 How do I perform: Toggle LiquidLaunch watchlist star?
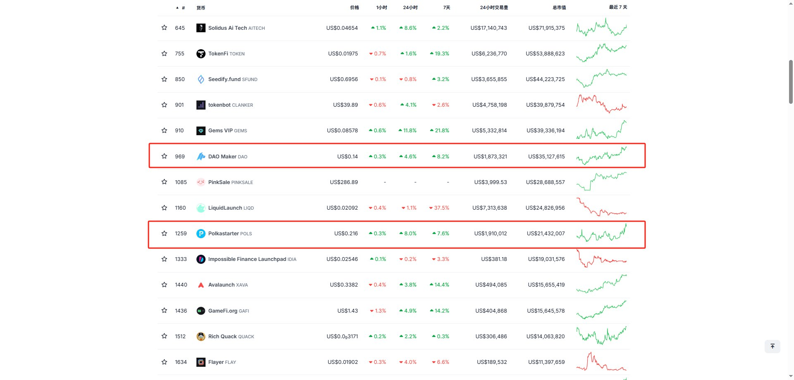[164, 208]
